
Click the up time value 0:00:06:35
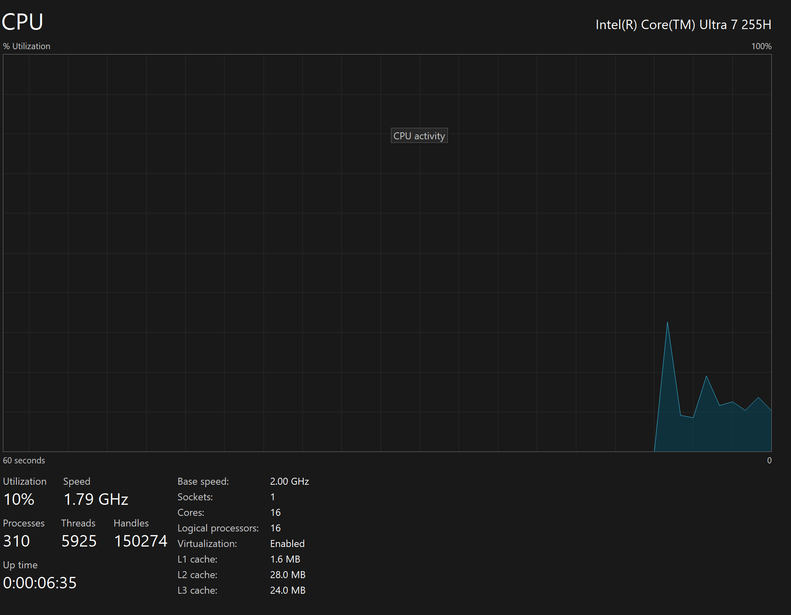[40, 583]
